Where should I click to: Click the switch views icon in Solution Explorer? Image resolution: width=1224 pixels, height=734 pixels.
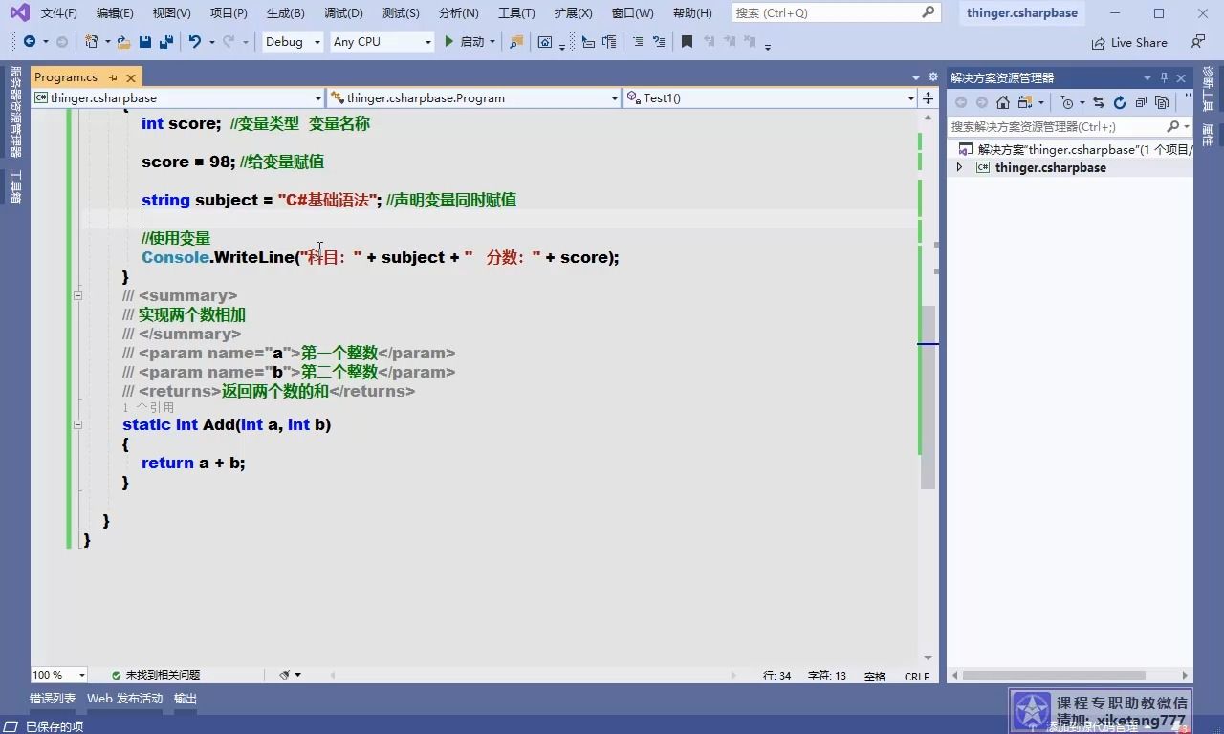[x=1025, y=102]
